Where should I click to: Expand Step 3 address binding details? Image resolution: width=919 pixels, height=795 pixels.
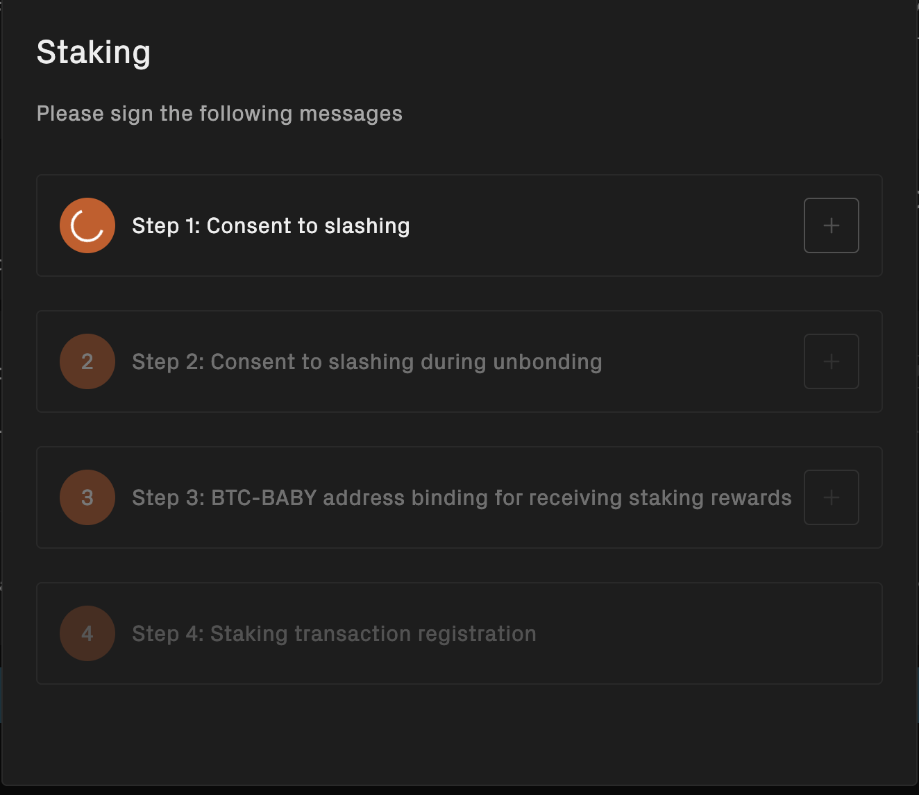(x=831, y=497)
